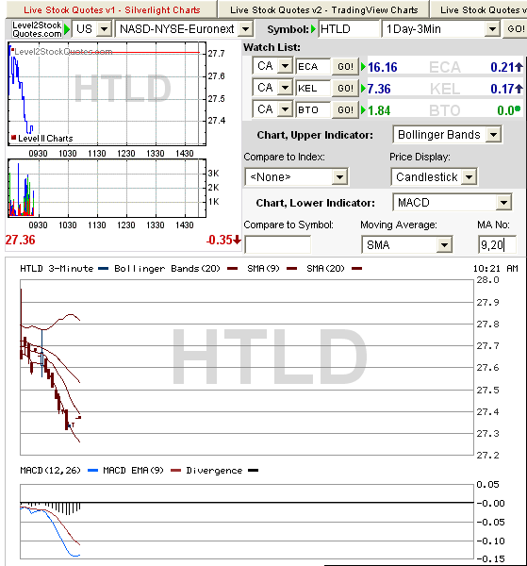527x566 pixels.
Task: Click the ECA price 16.16
Action: [x=383, y=67]
